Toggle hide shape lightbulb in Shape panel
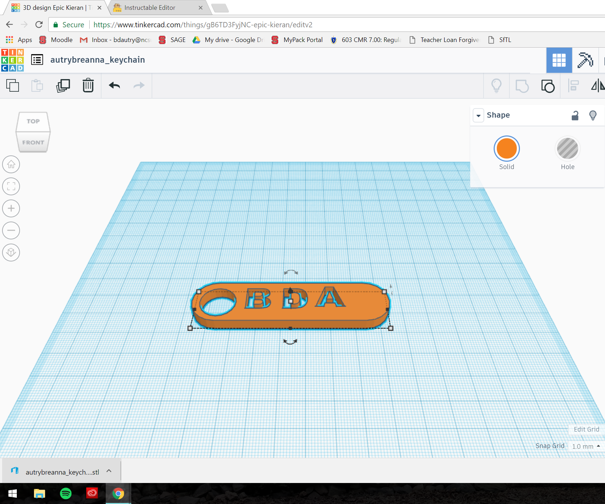Image resolution: width=605 pixels, height=504 pixels. click(593, 115)
